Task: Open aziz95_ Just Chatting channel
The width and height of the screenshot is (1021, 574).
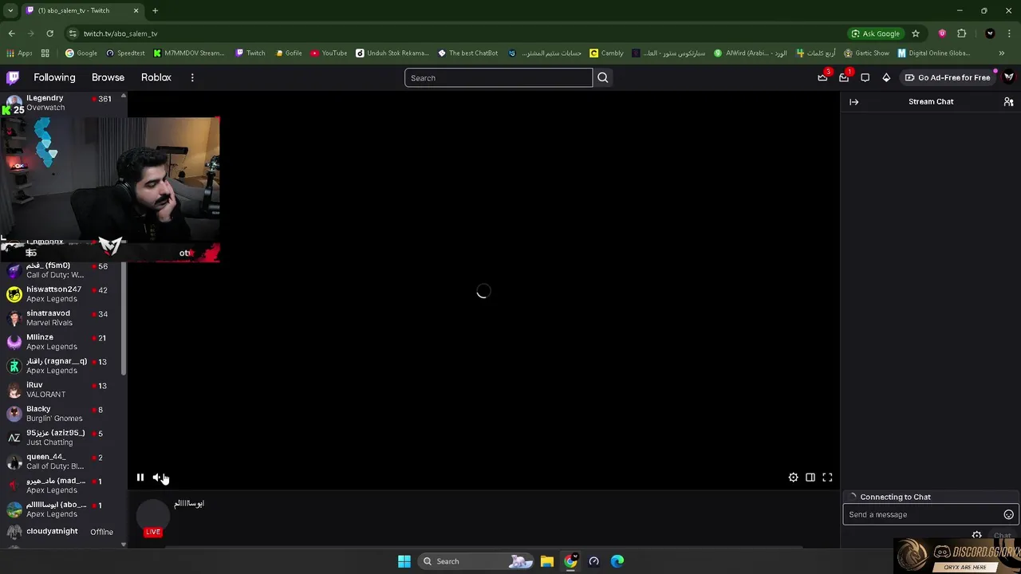Action: 62,438
